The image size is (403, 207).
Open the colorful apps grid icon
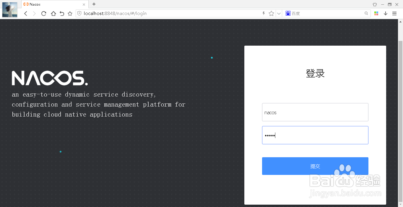click(x=376, y=14)
